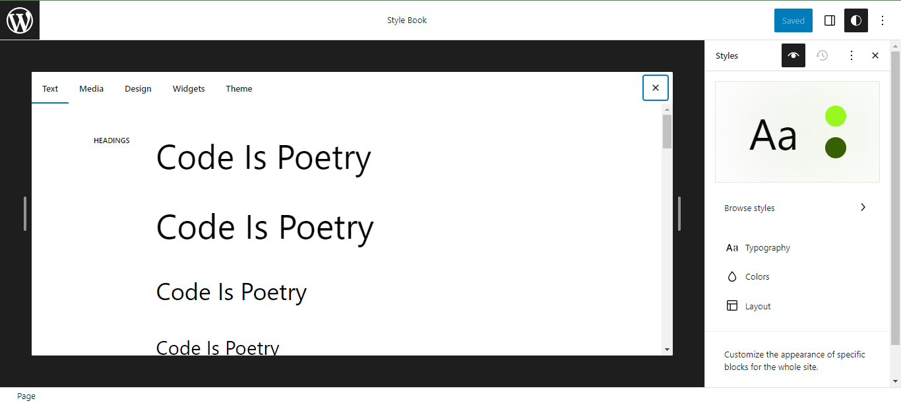Viewport: 901px width, 403px height.
Task: Toggle the Styles half-circle icon
Action: (856, 20)
